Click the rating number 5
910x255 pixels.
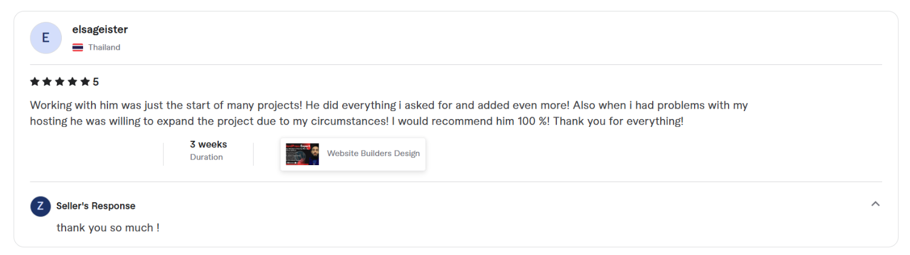[96, 81]
